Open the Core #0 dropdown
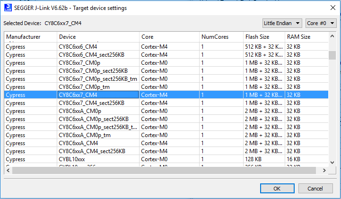 tap(321, 23)
